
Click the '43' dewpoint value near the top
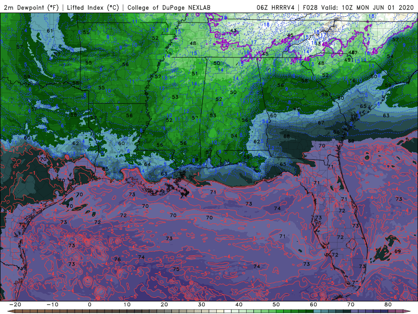click(234, 31)
